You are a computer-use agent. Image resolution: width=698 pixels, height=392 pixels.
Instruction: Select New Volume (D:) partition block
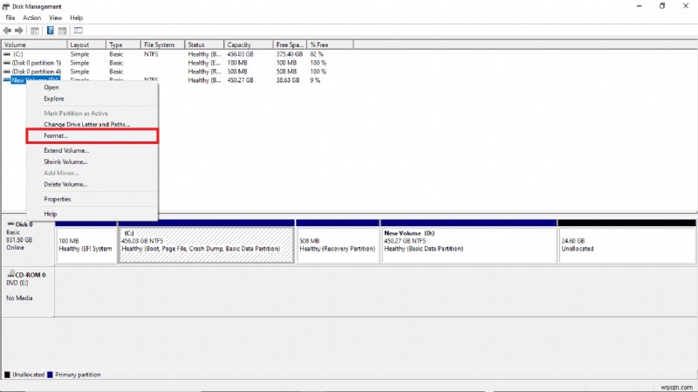point(469,241)
